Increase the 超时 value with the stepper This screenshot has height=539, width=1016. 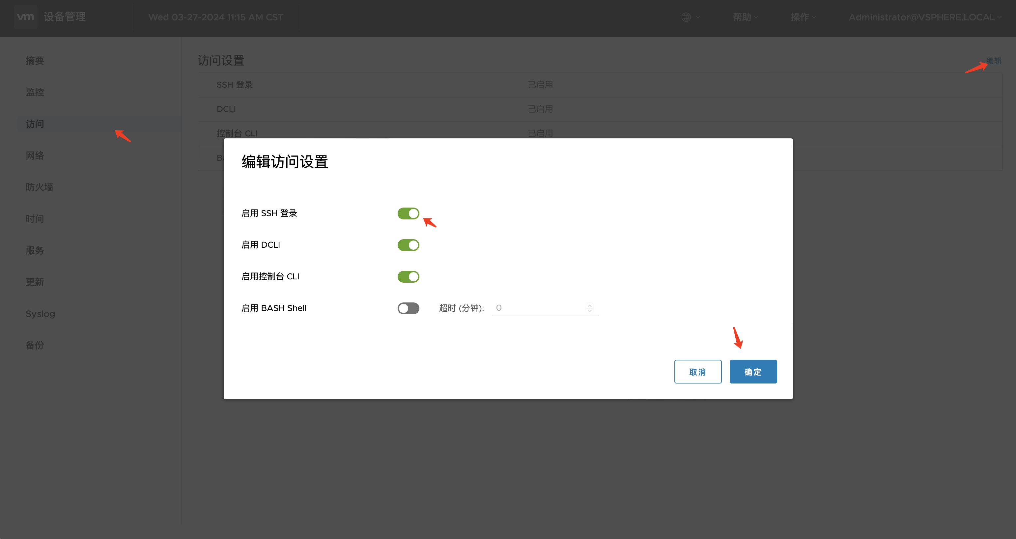tap(590, 305)
